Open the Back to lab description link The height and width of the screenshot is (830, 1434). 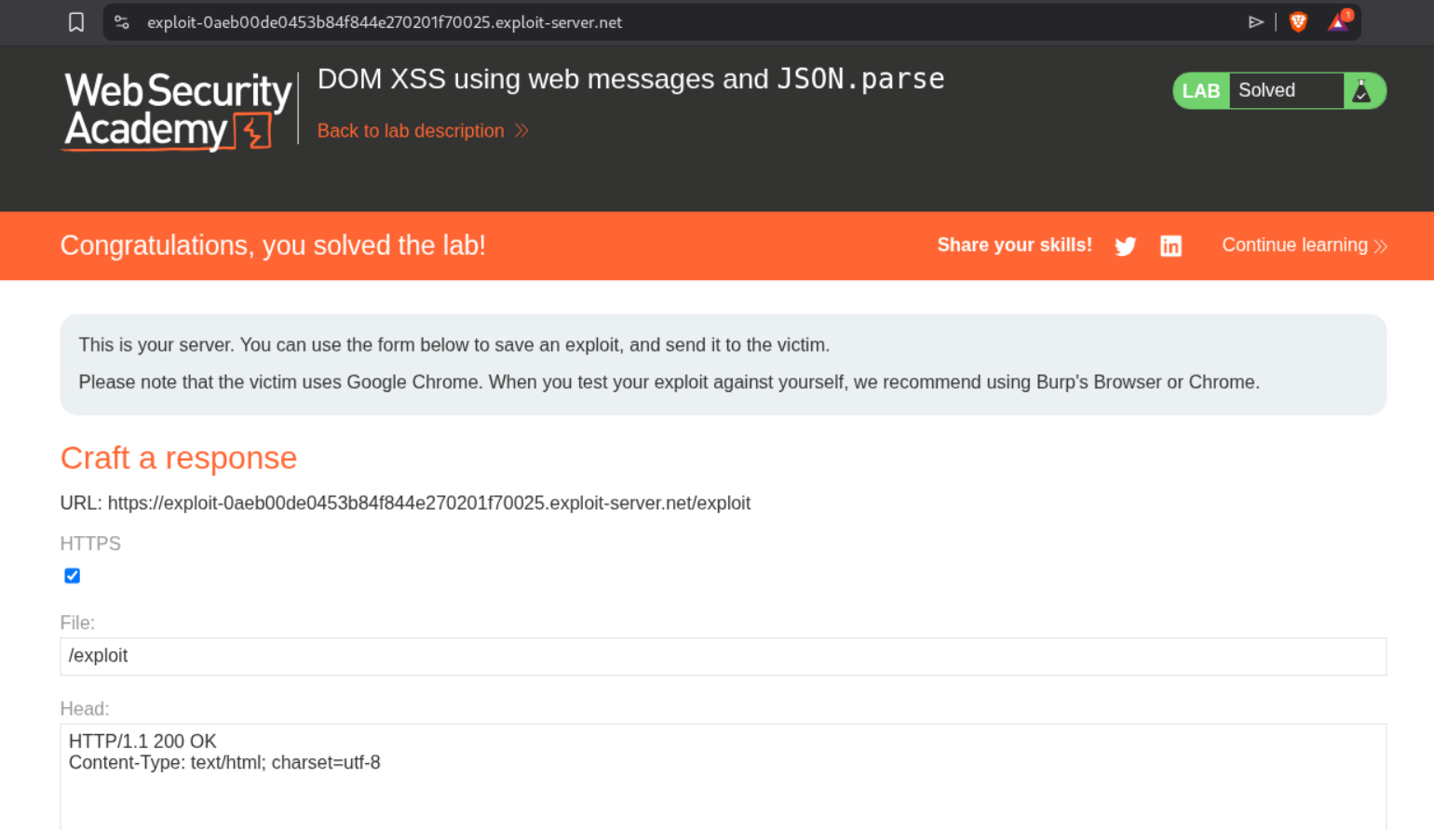coord(410,131)
